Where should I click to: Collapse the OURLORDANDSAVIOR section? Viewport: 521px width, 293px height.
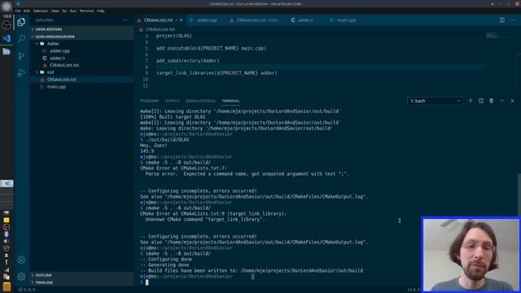click(x=55, y=37)
